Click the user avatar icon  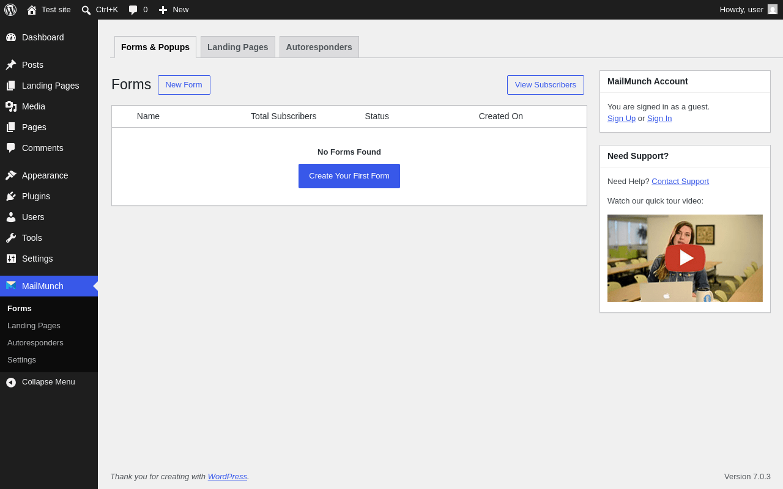773,9
